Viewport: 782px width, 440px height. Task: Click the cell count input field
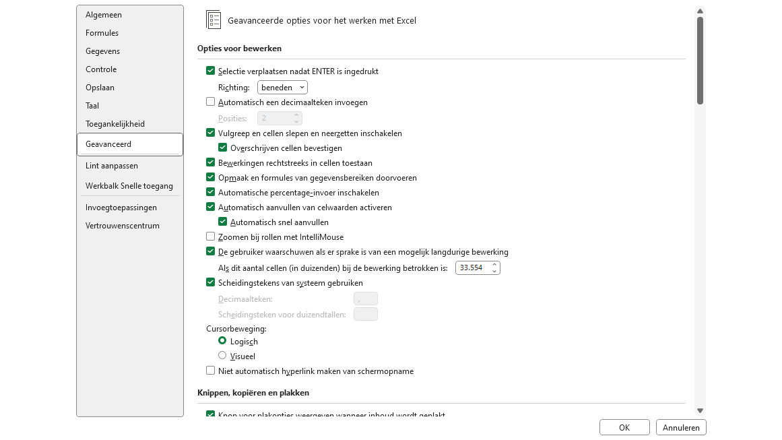472,268
